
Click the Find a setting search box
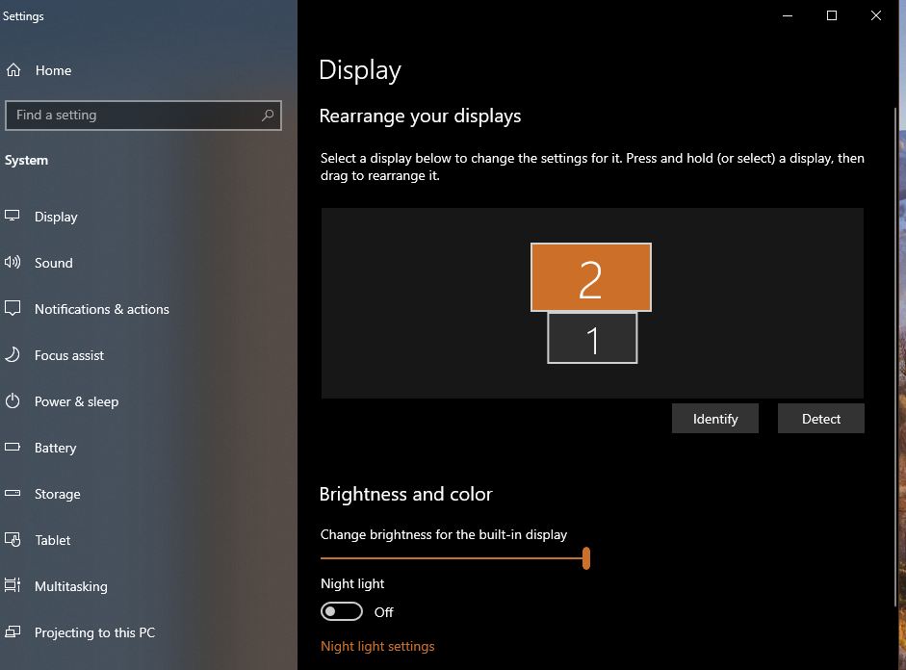[142, 115]
